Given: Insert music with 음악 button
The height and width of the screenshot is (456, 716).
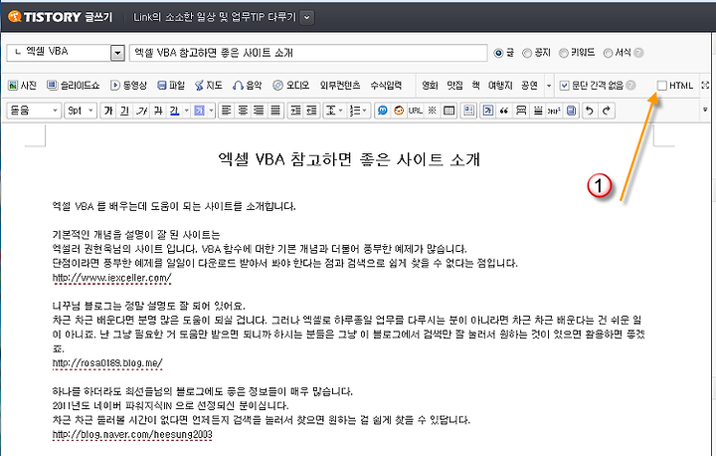Looking at the screenshot, I should click(x=247, y=85).
